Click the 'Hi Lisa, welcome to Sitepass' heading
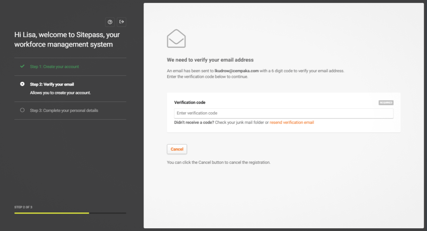427x231 pixels. 67,39
